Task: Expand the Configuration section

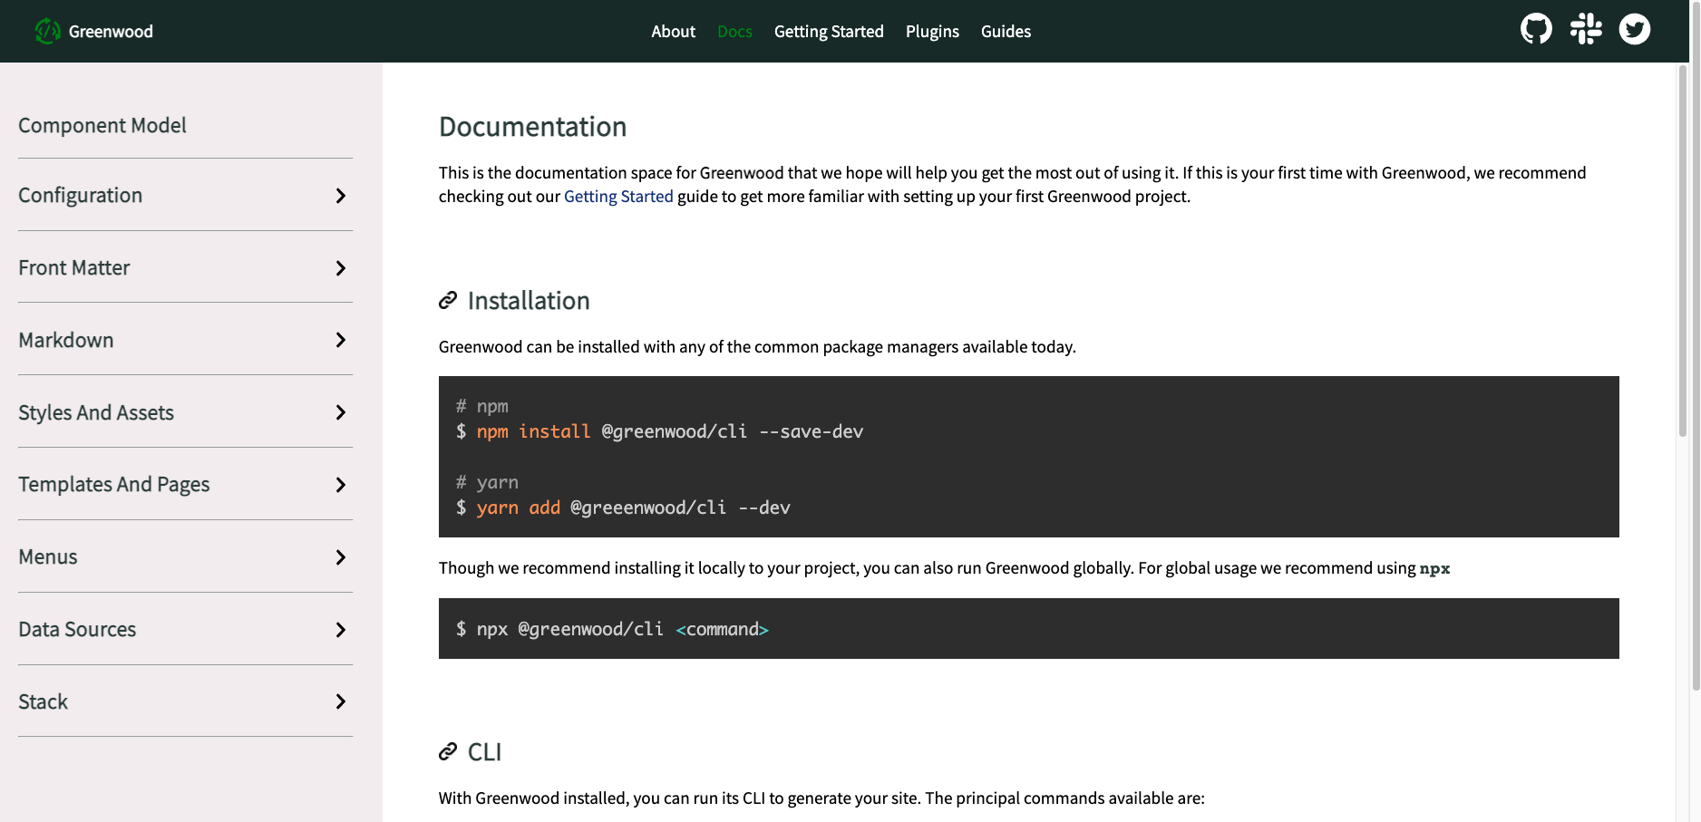Action: [x=341, y=195]
